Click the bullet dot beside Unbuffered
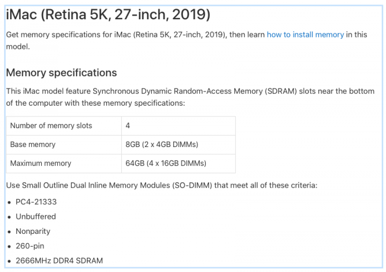The width and height of the screenshot is (386, 272). [9, 217]
